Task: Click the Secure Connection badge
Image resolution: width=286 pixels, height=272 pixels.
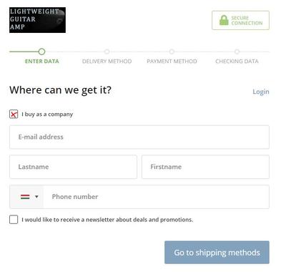Action: (240, 20)
